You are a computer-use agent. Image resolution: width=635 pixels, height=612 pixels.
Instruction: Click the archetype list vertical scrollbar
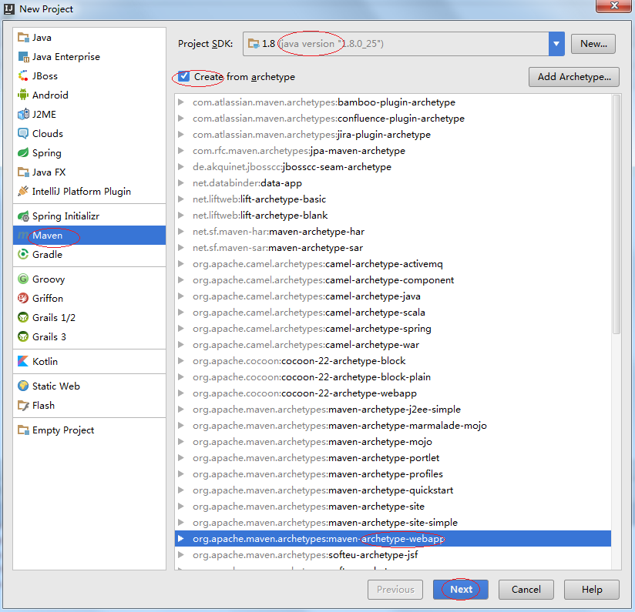(x=617, y=214)
